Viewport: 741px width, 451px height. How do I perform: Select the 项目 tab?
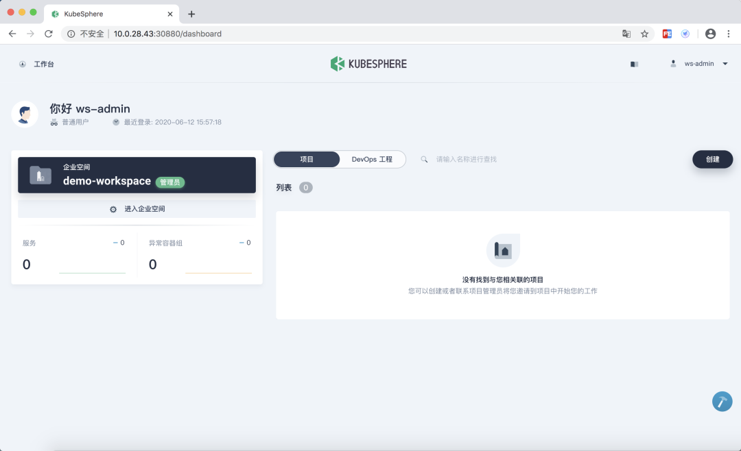tap(307, 158)
